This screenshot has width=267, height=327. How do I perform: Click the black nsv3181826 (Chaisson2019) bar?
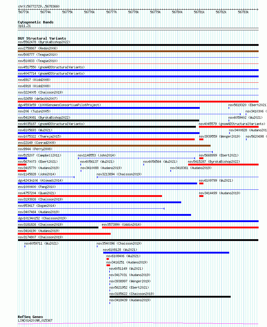click(58, 227)
